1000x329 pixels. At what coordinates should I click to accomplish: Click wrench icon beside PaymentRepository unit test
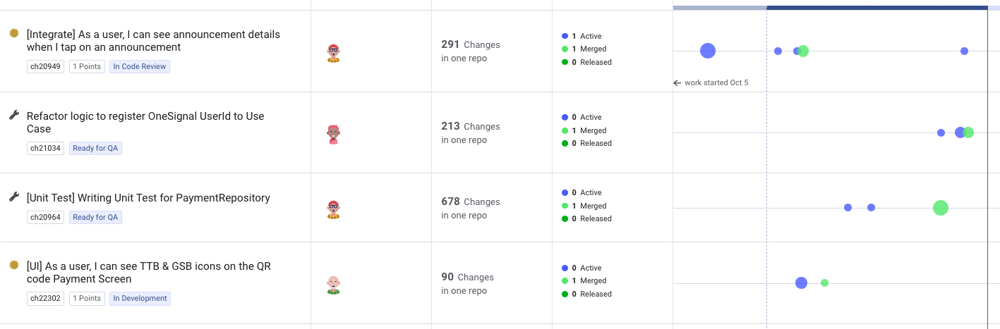[x=13, y=197]
